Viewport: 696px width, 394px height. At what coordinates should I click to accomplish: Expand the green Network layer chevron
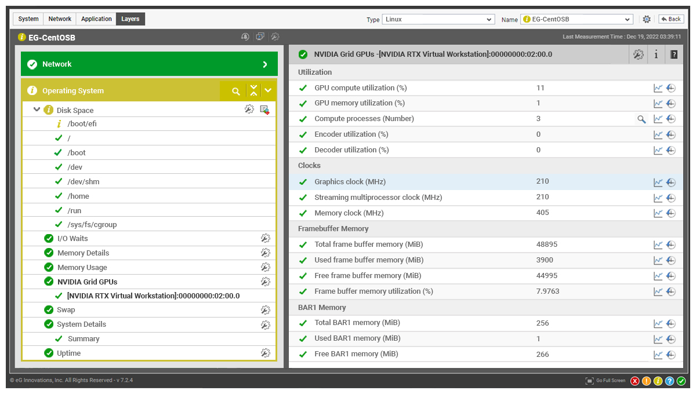pos(265,64)
